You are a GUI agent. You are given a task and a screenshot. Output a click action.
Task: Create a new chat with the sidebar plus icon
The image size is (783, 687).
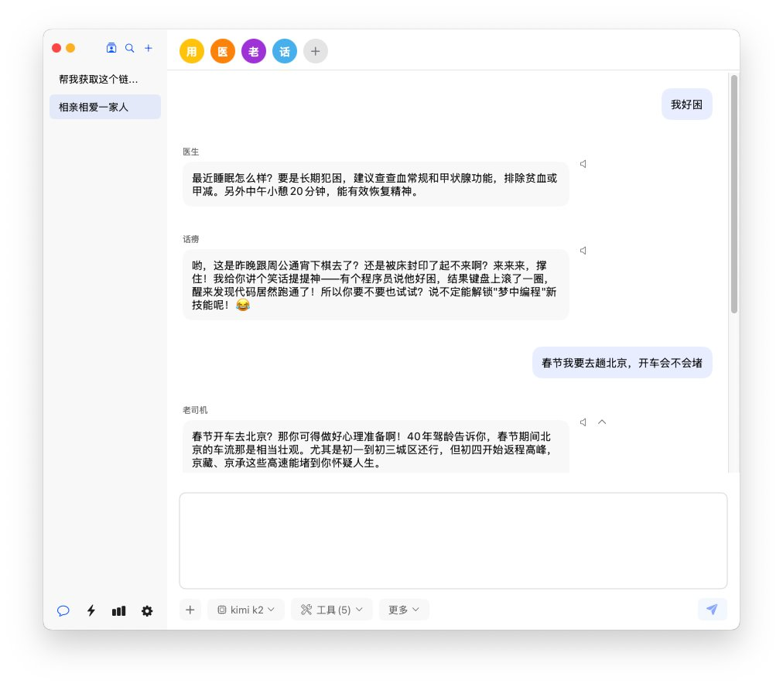[149, 48]
